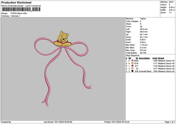176x124 pixels.
Task: Click the Width value 3.81 in
Action: (x=172, y=10)
